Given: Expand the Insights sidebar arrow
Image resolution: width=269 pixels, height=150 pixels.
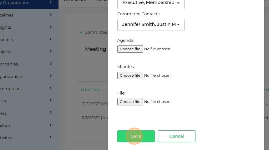Looking at the screenshot, I should pos(51,27).
